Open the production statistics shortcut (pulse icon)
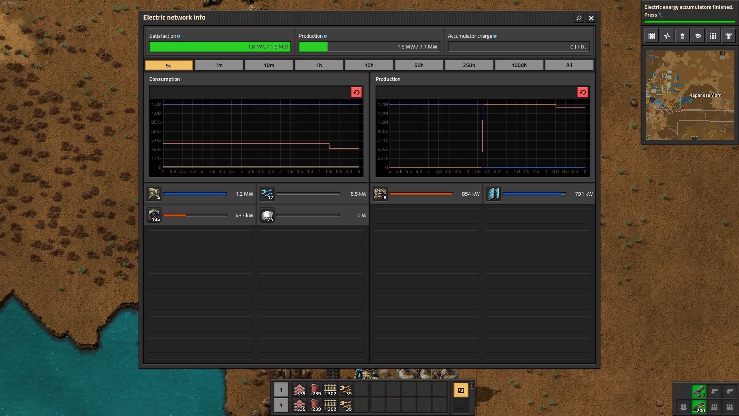The width and height of the screenshot is (739, 416). pos(667,36)
